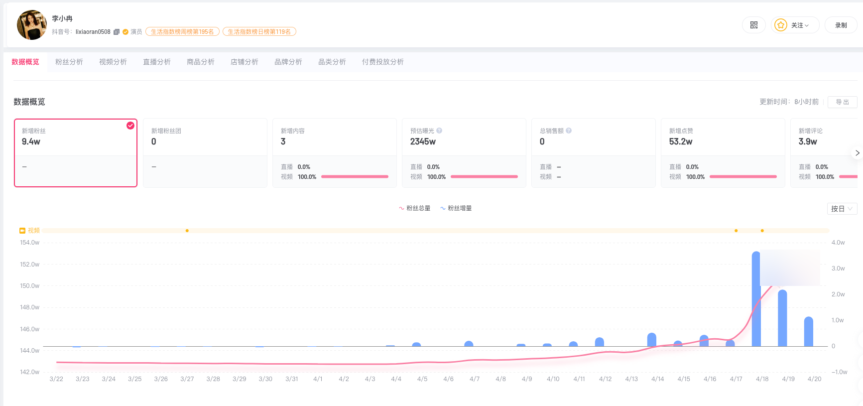Select the 新增粉丝 metric card

[x=76, y=153]
